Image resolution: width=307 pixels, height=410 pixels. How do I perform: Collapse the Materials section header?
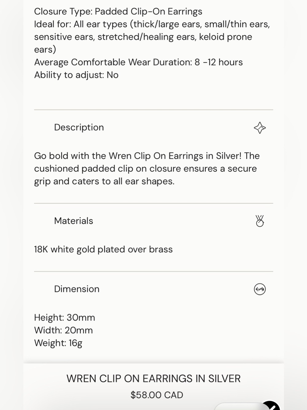153,221
